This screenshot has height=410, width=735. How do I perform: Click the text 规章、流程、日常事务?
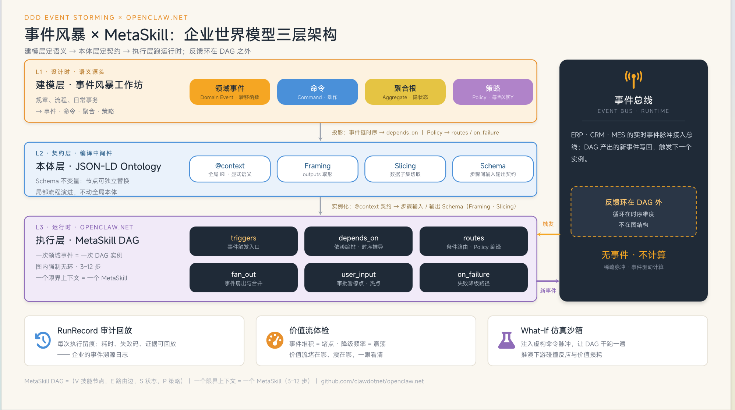(x=67, y=100)
